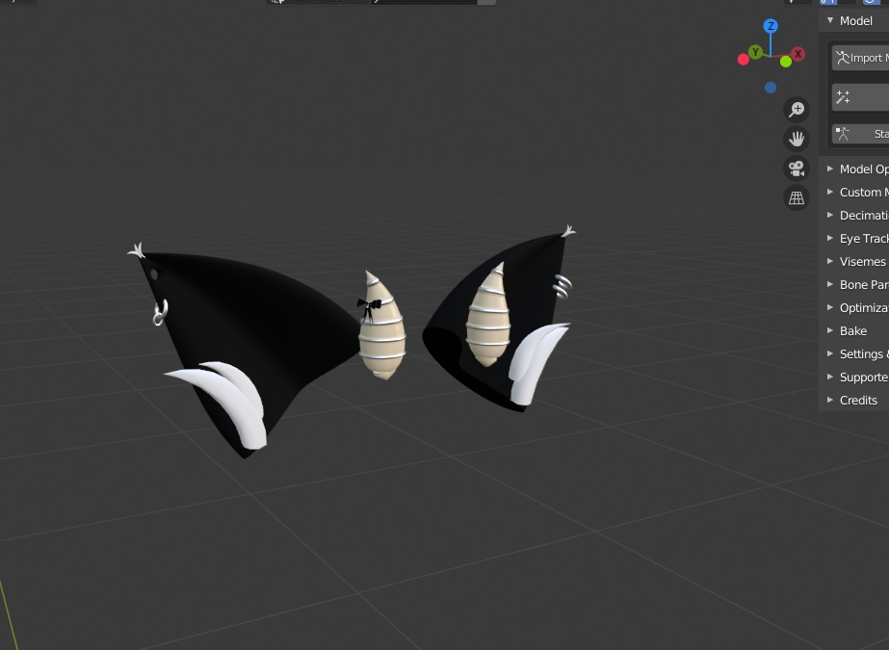Click the Start pose mode button

860,134
